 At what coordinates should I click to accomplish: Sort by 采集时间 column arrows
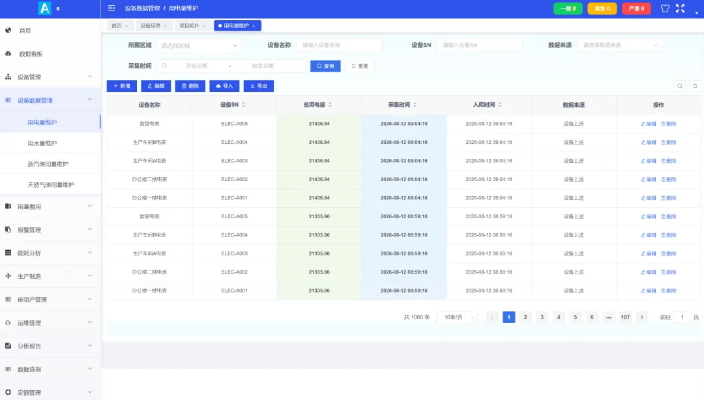[415, 105]
